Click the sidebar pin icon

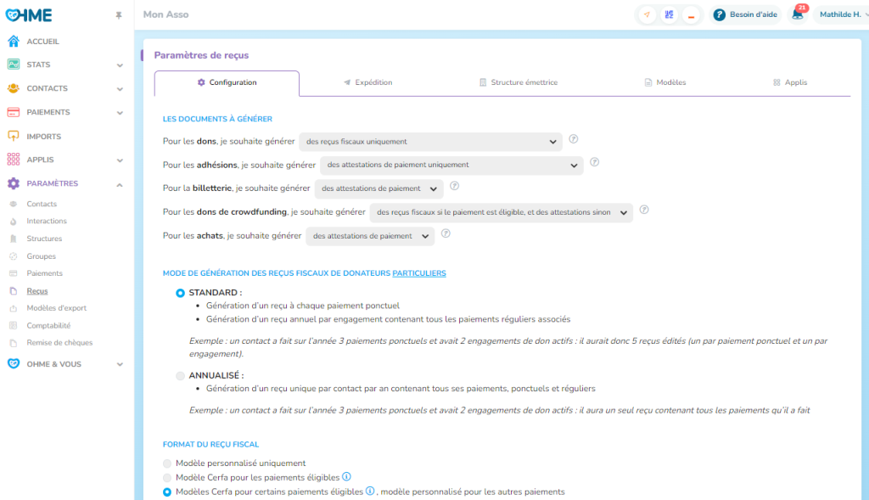tap(118, 15)
